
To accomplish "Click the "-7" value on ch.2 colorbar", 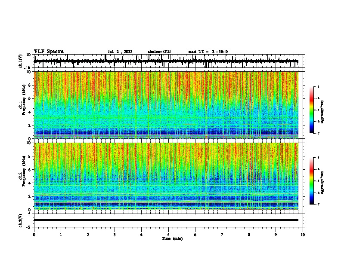I will pos(318,205).
